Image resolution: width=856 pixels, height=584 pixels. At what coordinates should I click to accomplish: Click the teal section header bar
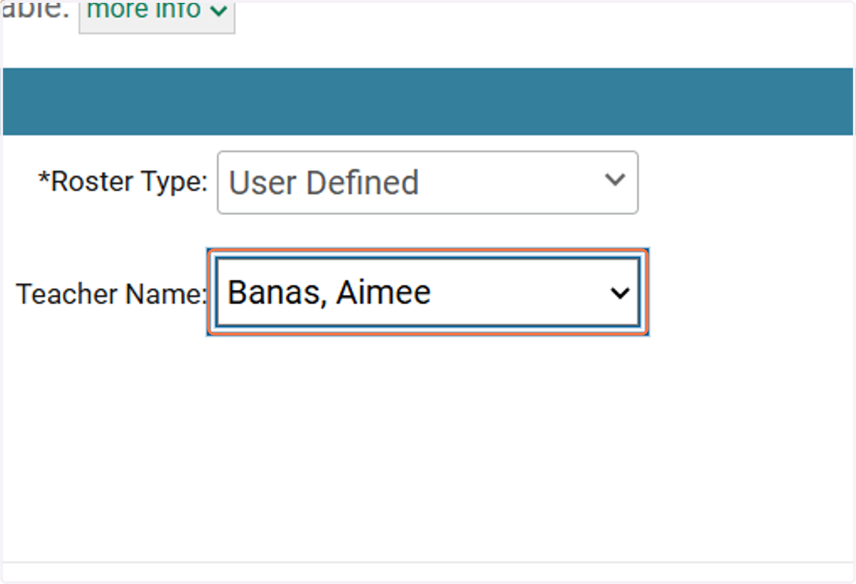click(x=428, y=101)
